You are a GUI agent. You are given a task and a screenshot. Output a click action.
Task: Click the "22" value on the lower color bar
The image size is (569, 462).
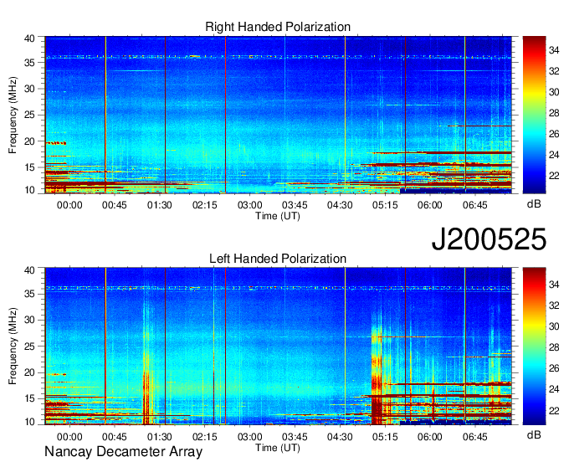[554, 410]
